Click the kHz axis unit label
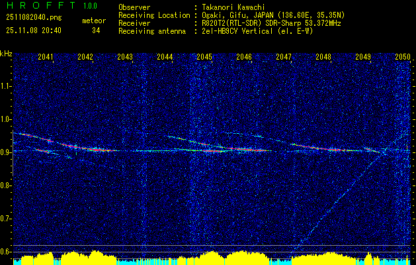Image resolution: width=416 pixels, height=265 pixels. pos(7,54)
